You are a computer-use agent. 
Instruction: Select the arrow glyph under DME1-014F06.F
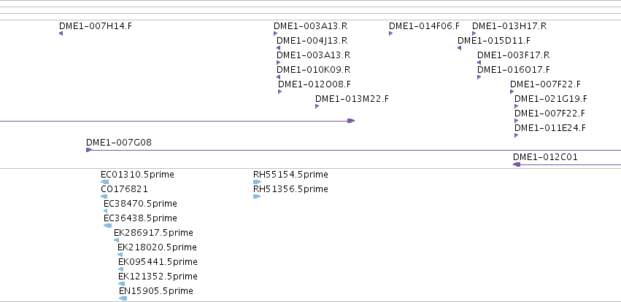point(391,33)
